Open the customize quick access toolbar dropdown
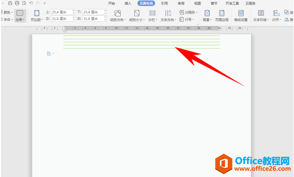The height and width of the screenshot is (177, 294). [x=44, y=3]
